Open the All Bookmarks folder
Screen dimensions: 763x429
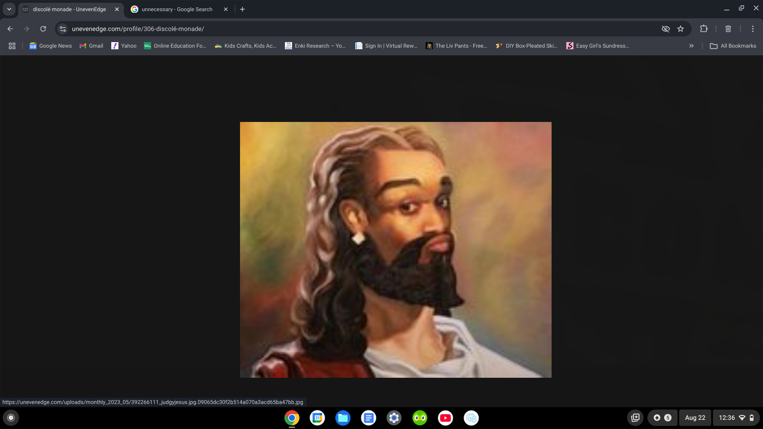click(733, 46)
